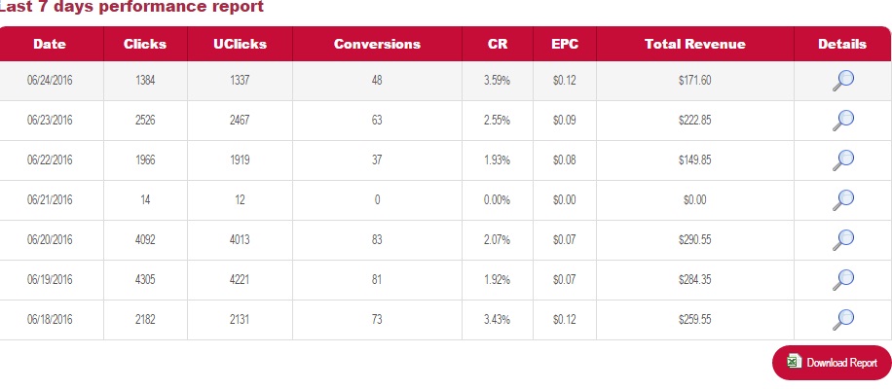
Task: Open details magnifier for 06/18/2016
Action: tap(843, 319)
